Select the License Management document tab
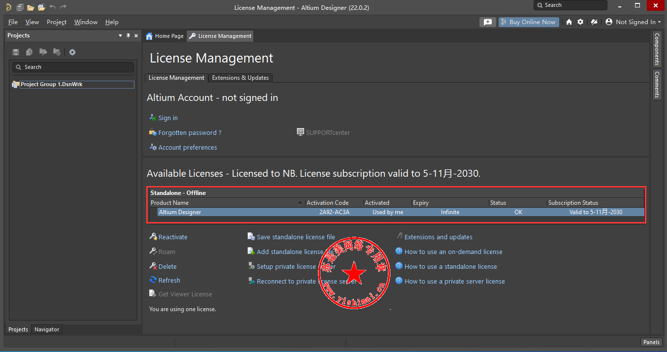The image size is (667, 352). click(220, 36)
